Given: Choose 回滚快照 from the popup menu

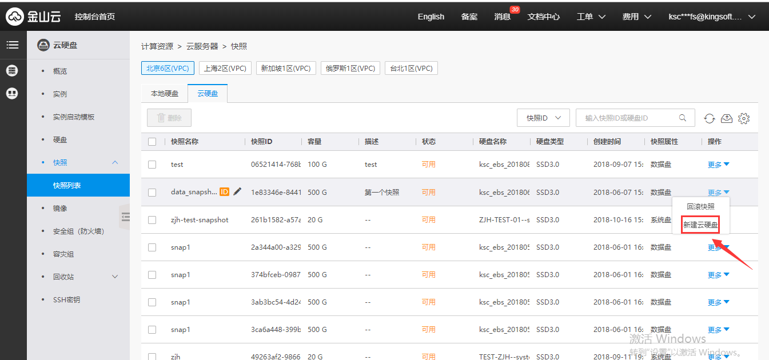Looking at the screenshot, I should 700,206.
